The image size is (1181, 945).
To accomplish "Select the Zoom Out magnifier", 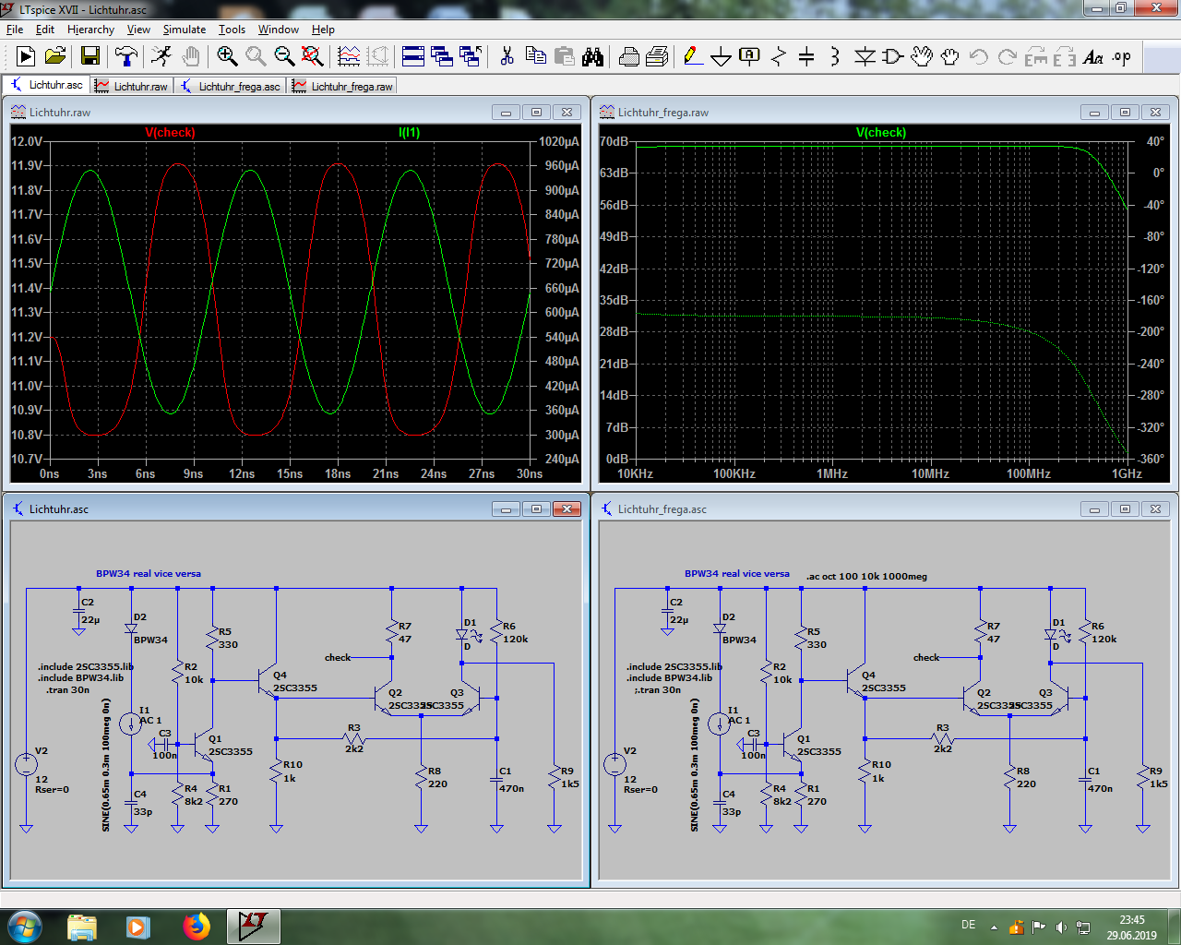I will [x=284, y=57].
